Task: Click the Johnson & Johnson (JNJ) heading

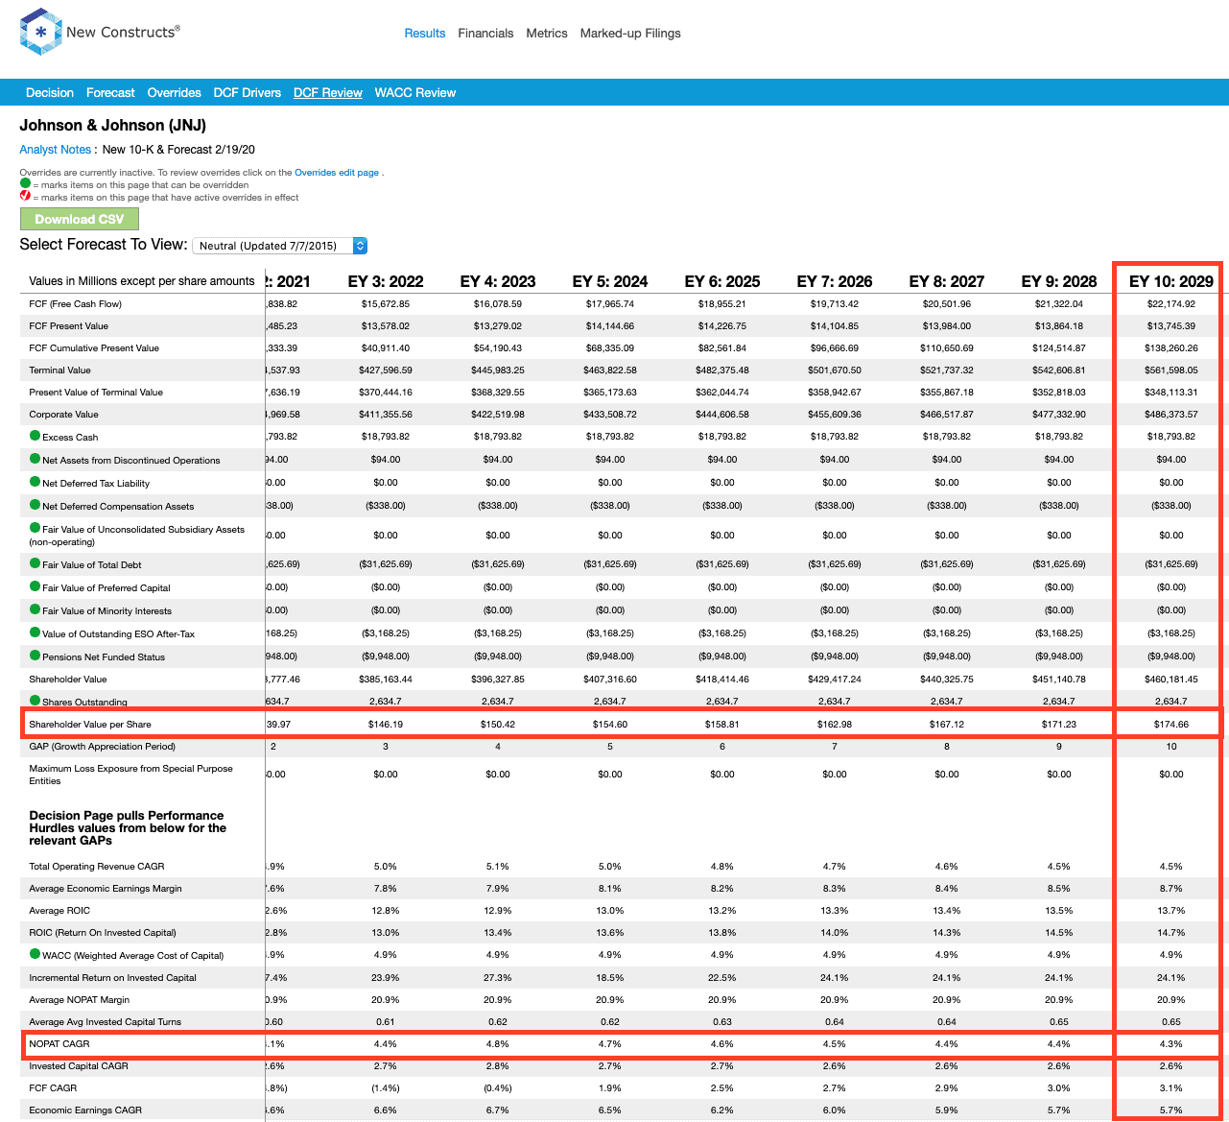Action: tap(113, 126)
